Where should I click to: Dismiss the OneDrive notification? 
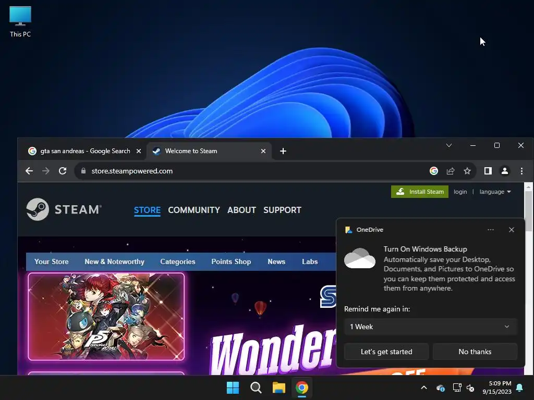click(511, 230)
